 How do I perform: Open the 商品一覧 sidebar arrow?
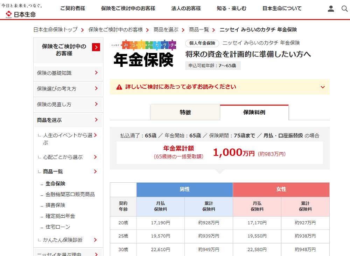(96, 171)
